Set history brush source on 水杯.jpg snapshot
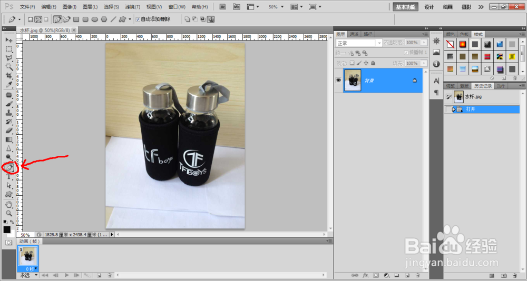 pyautogui.click(x=448, y=97)
